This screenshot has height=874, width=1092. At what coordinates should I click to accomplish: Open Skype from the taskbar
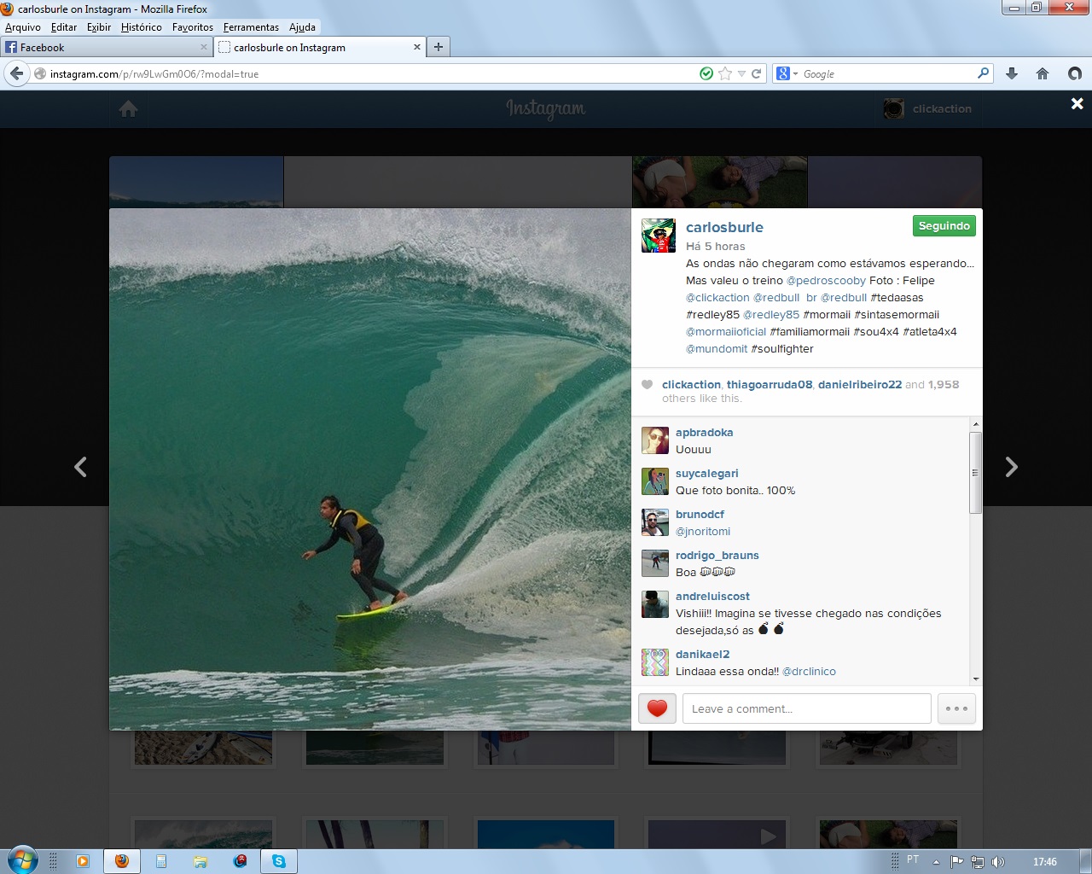click(x=279, y=861)
